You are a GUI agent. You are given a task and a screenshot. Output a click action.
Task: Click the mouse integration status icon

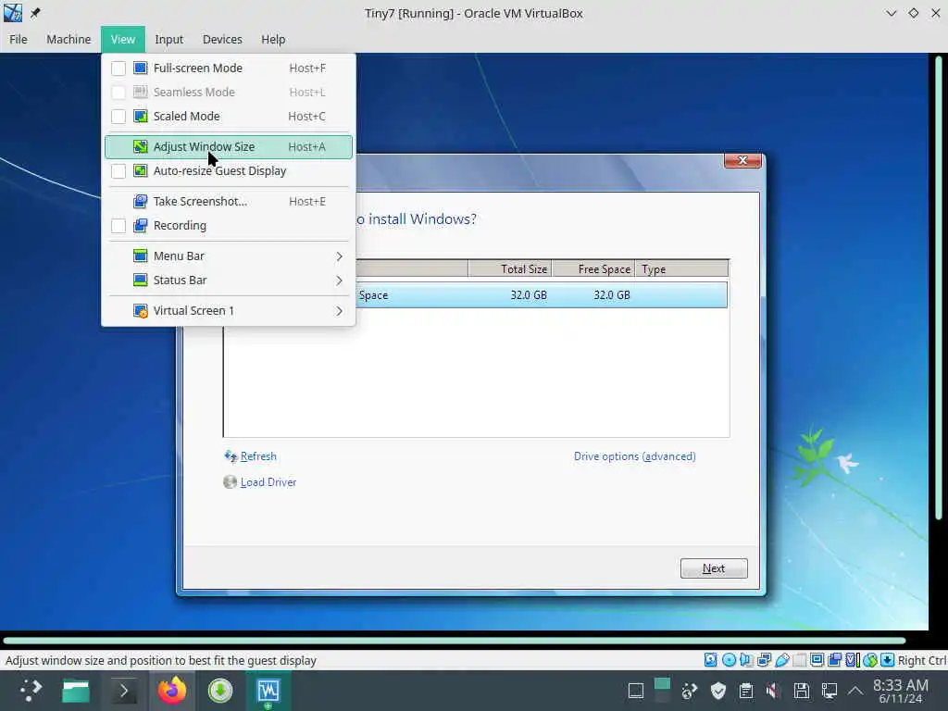tap(870, 659)
